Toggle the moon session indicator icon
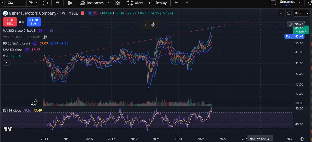Image resolution: width=312 pixels, height=142 pixels. pos(90,13)
